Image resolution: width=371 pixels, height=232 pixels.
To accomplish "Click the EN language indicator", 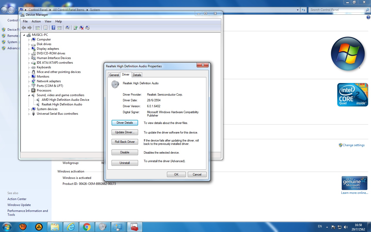I will click(x=320, y=226).
